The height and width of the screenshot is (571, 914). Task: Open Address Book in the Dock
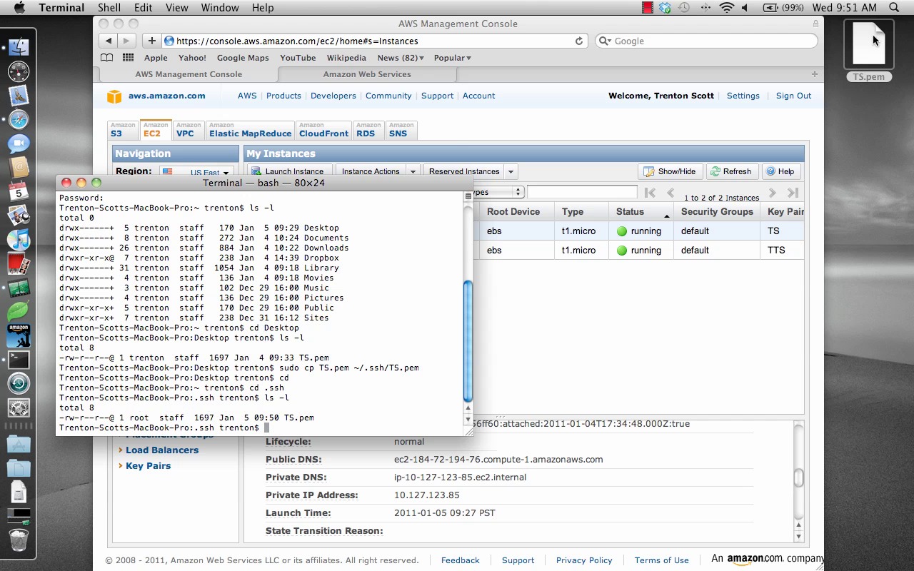(19, 168)
